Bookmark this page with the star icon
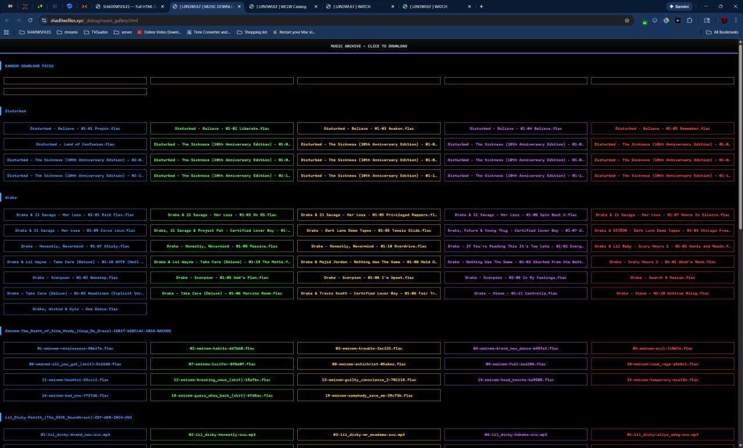This screenshot has width=743, height=448. pyautogui.click(x=627, y=20)
